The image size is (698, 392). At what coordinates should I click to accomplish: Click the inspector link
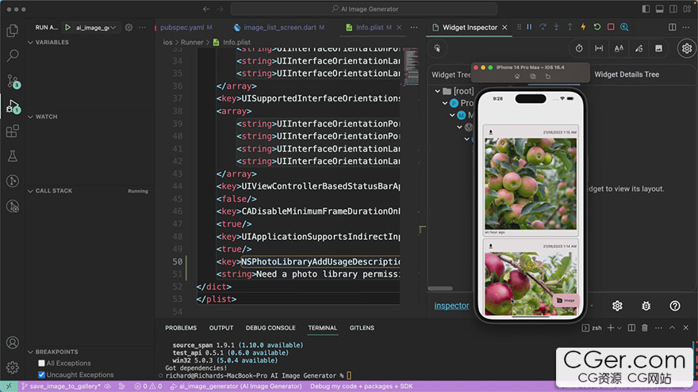[451, 306]
